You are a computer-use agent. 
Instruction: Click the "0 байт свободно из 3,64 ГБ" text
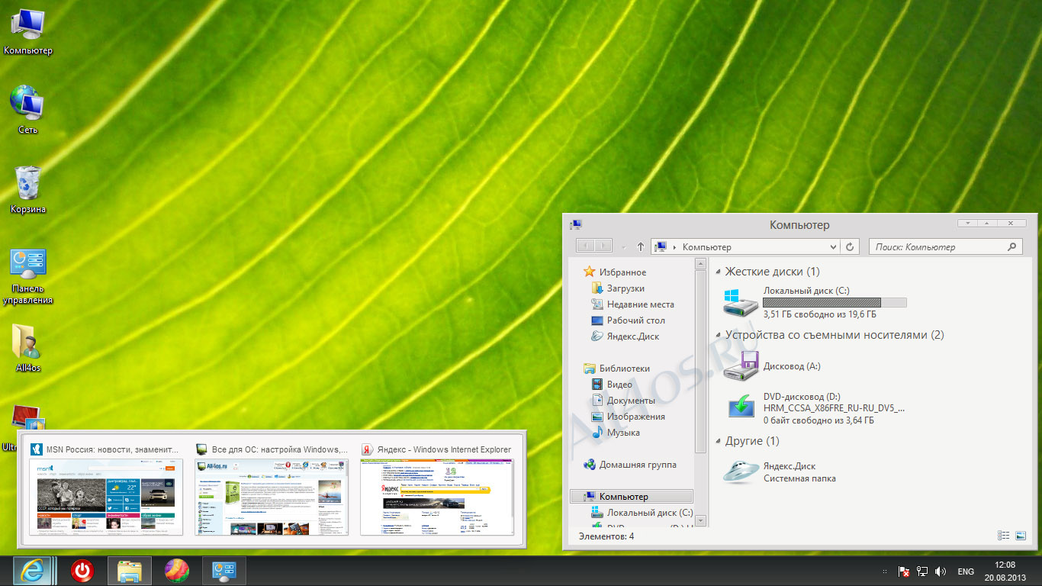pyautogui.click(x=818, y=420)
